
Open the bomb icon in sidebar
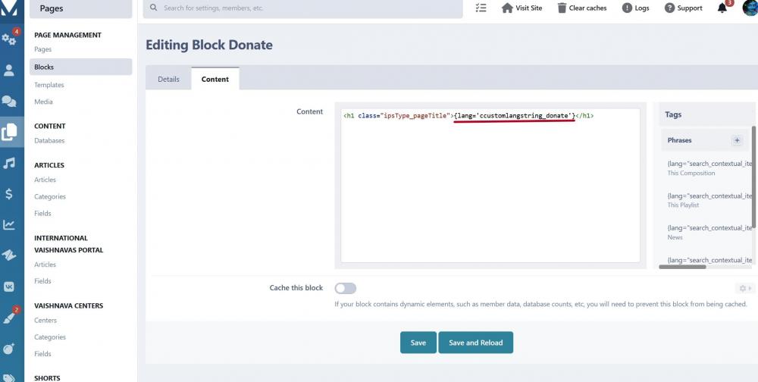(x=8, y=349)
